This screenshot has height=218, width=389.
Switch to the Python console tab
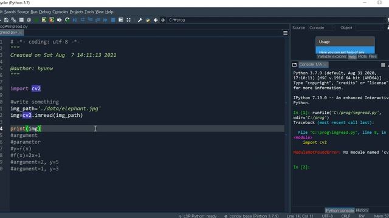340,211
